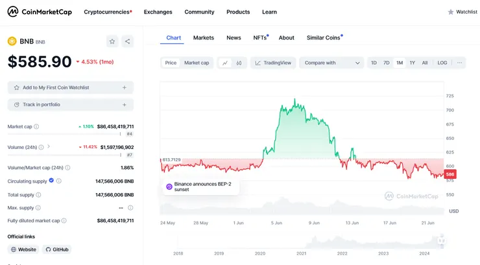Screen dimensions: 480x265
Task: Switch to the News tab
Action: click(x=234, y=38)
